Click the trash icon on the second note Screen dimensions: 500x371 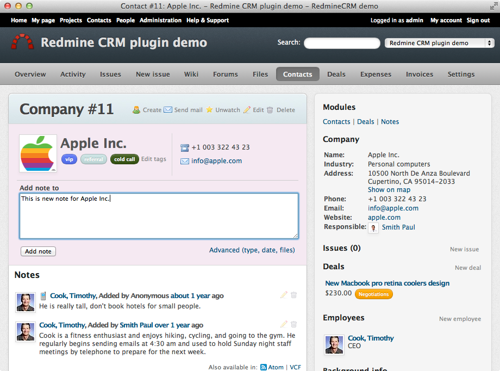[293, 324]
